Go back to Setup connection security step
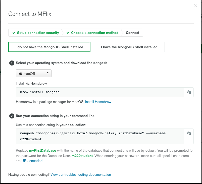Image resolution: width=202 pixels, height=184 pixels. 38,33
